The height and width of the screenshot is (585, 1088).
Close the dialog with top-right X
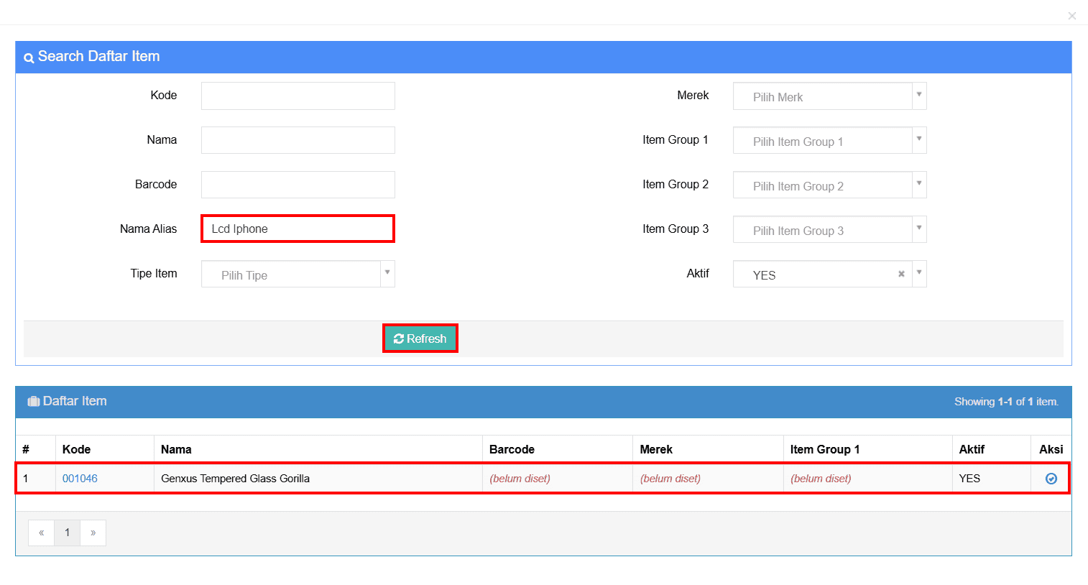point(1071,16)
